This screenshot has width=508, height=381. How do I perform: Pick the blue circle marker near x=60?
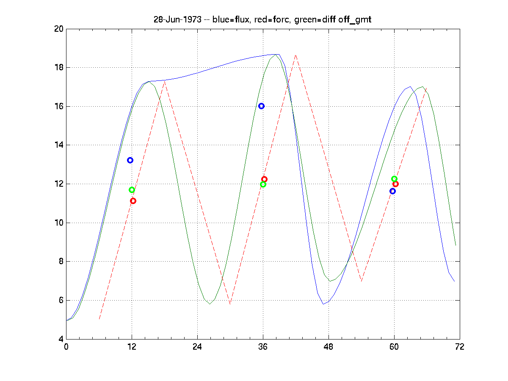point(392,191)
